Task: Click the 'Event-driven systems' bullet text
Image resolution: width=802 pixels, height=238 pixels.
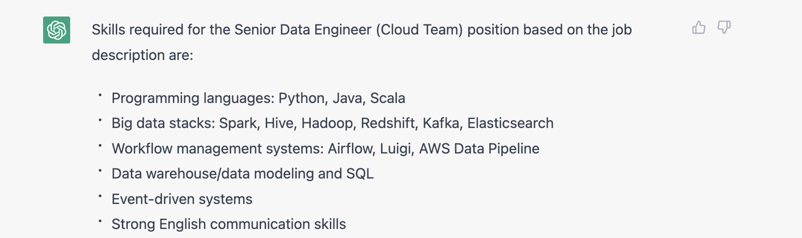Action: pos(182,199)
